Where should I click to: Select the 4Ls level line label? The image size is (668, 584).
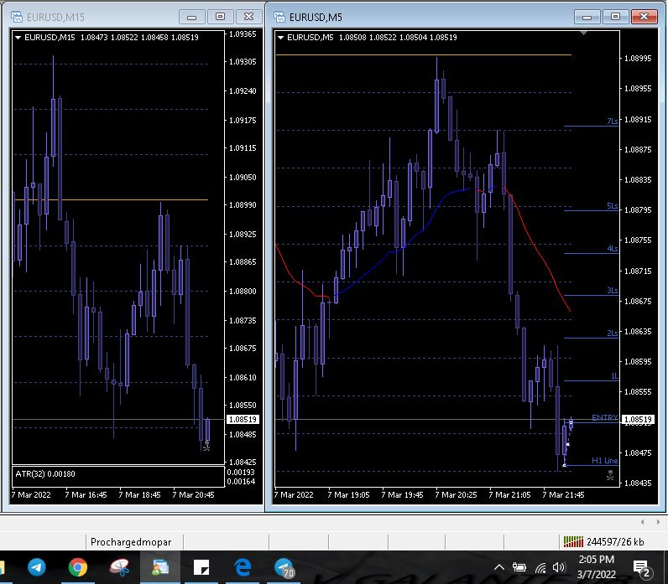(612, 248)
